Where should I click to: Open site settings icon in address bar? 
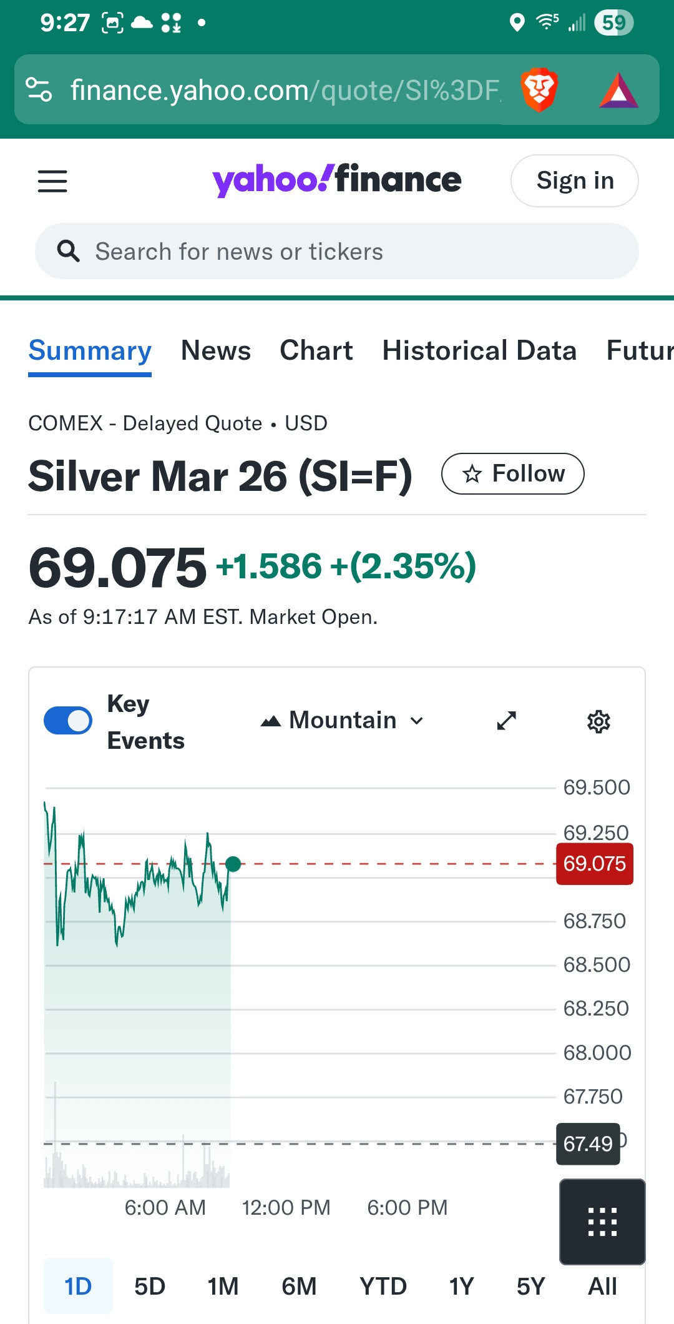[x=39, y=90]
